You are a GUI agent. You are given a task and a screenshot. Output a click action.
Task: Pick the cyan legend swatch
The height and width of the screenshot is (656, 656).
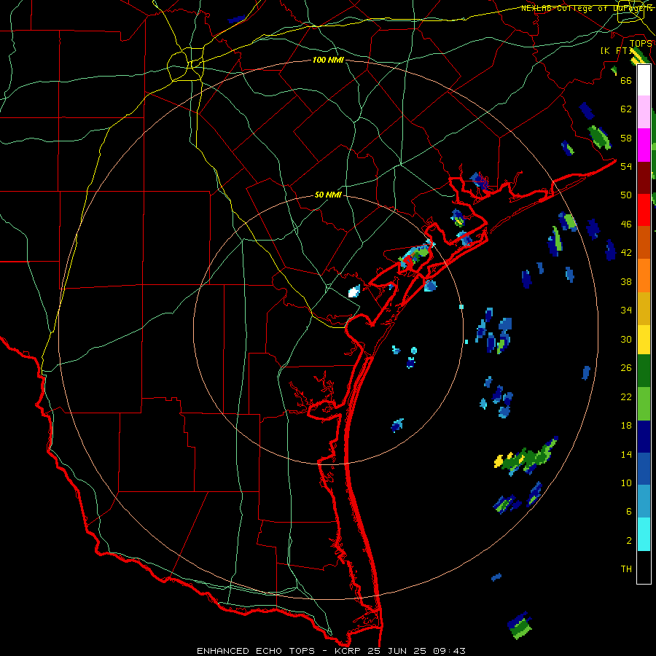click(644, 534)
